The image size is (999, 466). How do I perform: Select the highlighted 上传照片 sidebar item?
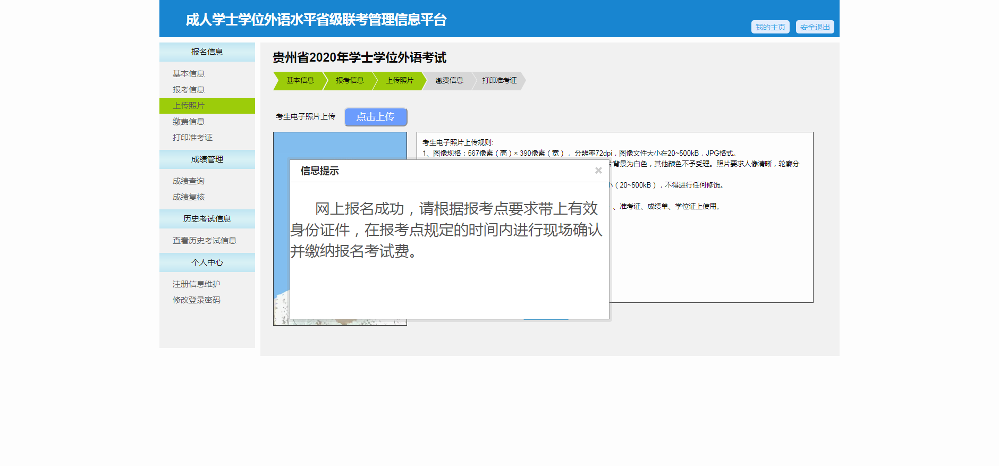click(189, 106)
